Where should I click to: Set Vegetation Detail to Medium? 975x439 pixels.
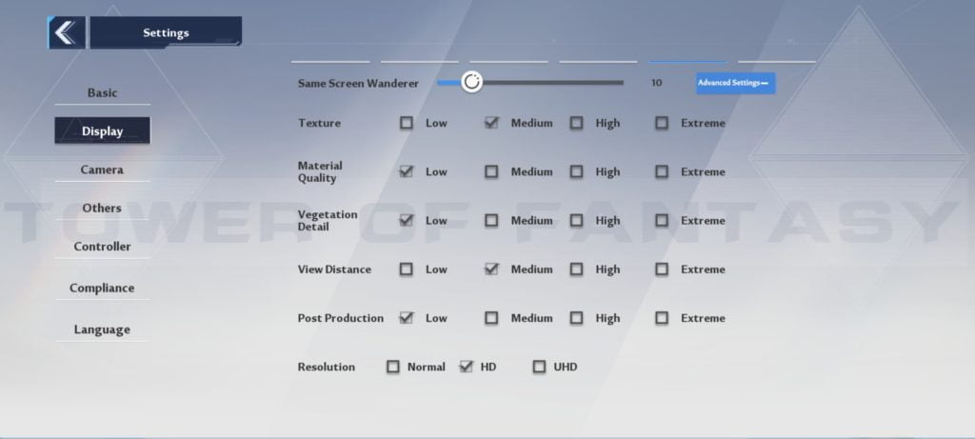coord(491,220)
